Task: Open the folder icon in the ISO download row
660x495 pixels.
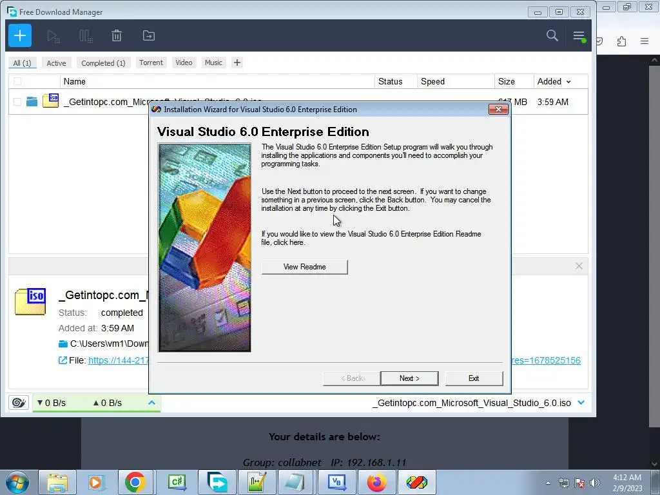Action: (32, 101)
